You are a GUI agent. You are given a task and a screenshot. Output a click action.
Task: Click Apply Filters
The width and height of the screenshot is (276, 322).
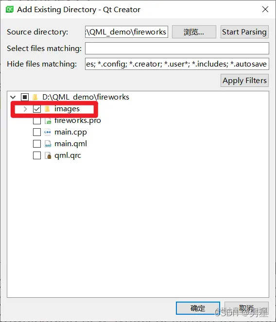pyautogui.click(x=244, y=81)
